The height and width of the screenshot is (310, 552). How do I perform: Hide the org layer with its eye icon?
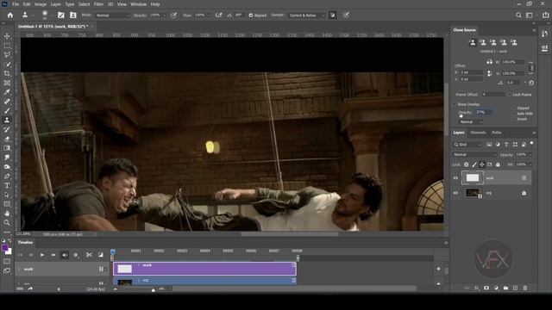click(455, 193)
